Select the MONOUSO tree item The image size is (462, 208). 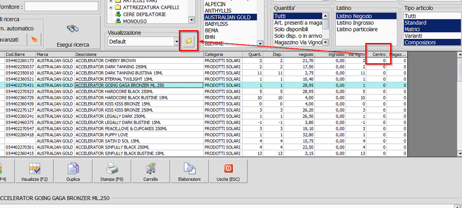(x=135, y=21)
